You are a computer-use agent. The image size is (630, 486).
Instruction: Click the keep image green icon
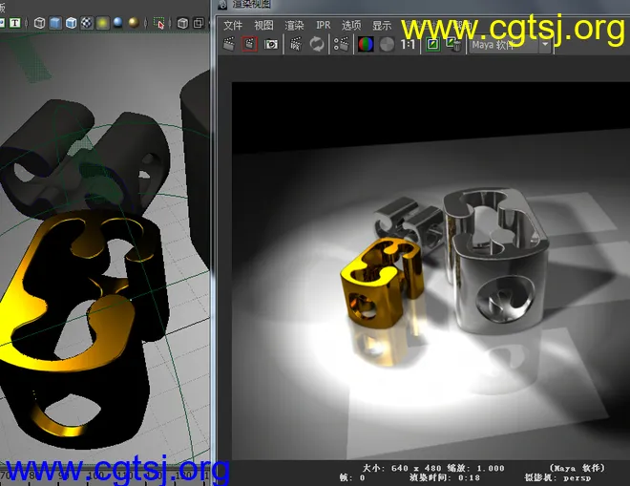[432, 44]
